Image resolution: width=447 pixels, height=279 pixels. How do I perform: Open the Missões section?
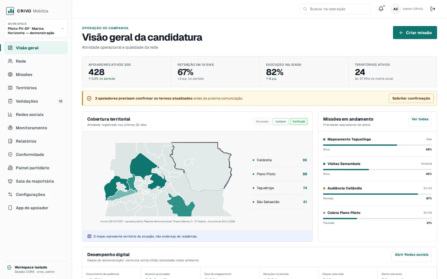tap(36, 74)
